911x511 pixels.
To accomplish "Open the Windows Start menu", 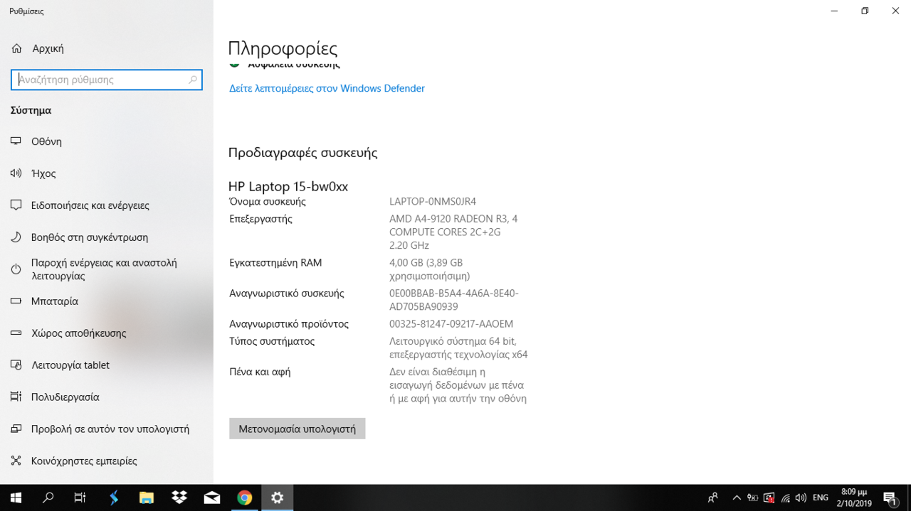I will tap(16, 497).
